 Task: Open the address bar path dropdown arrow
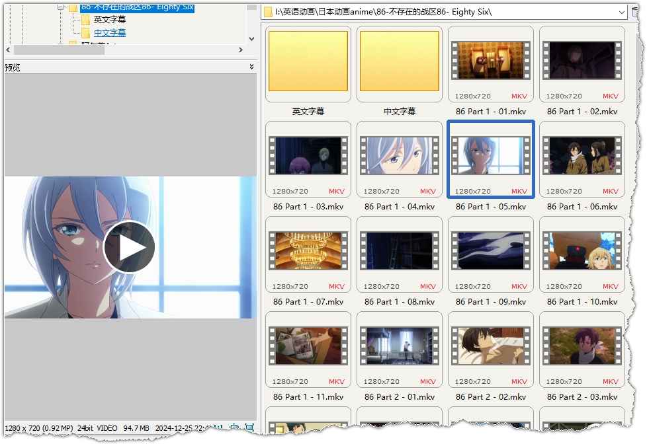(x=621, y=13)
